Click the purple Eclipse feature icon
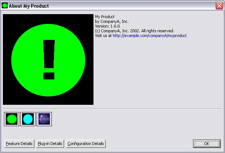 point(44,119)
